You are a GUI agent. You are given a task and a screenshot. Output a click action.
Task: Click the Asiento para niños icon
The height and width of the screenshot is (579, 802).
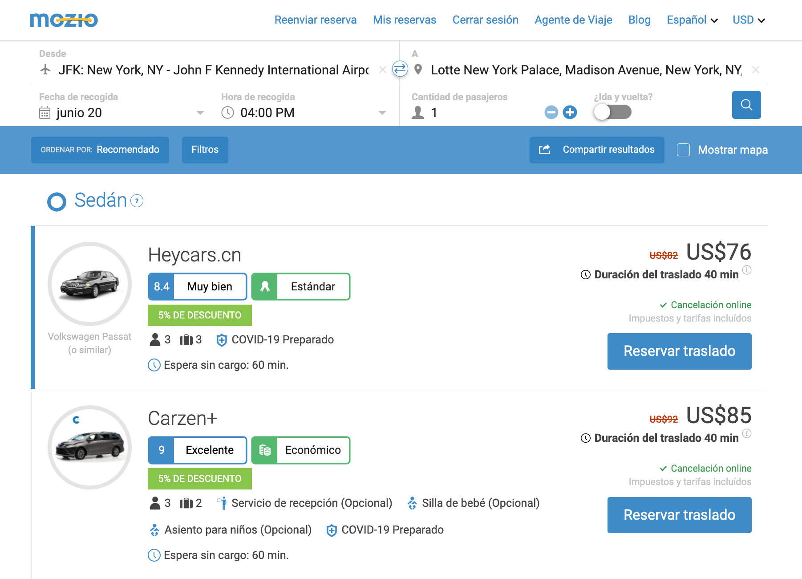tap(154, 530)
